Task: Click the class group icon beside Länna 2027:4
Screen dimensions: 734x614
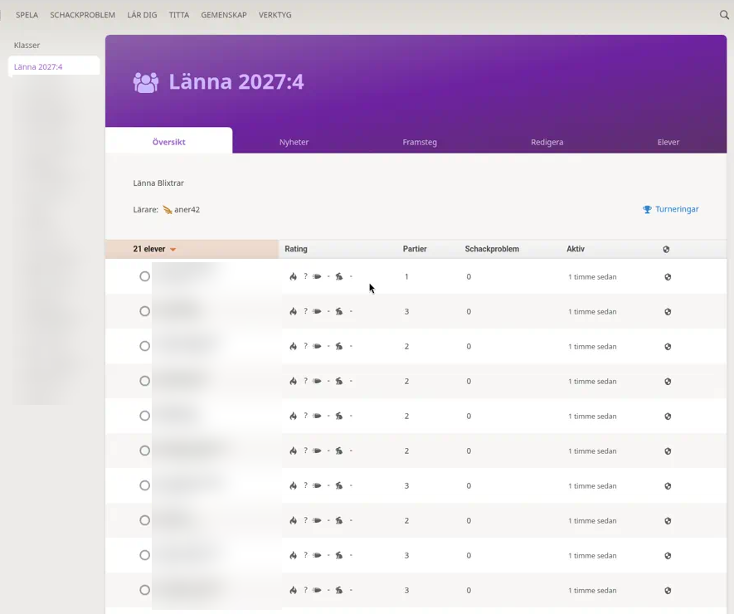Action: click(x=146, y=82)
